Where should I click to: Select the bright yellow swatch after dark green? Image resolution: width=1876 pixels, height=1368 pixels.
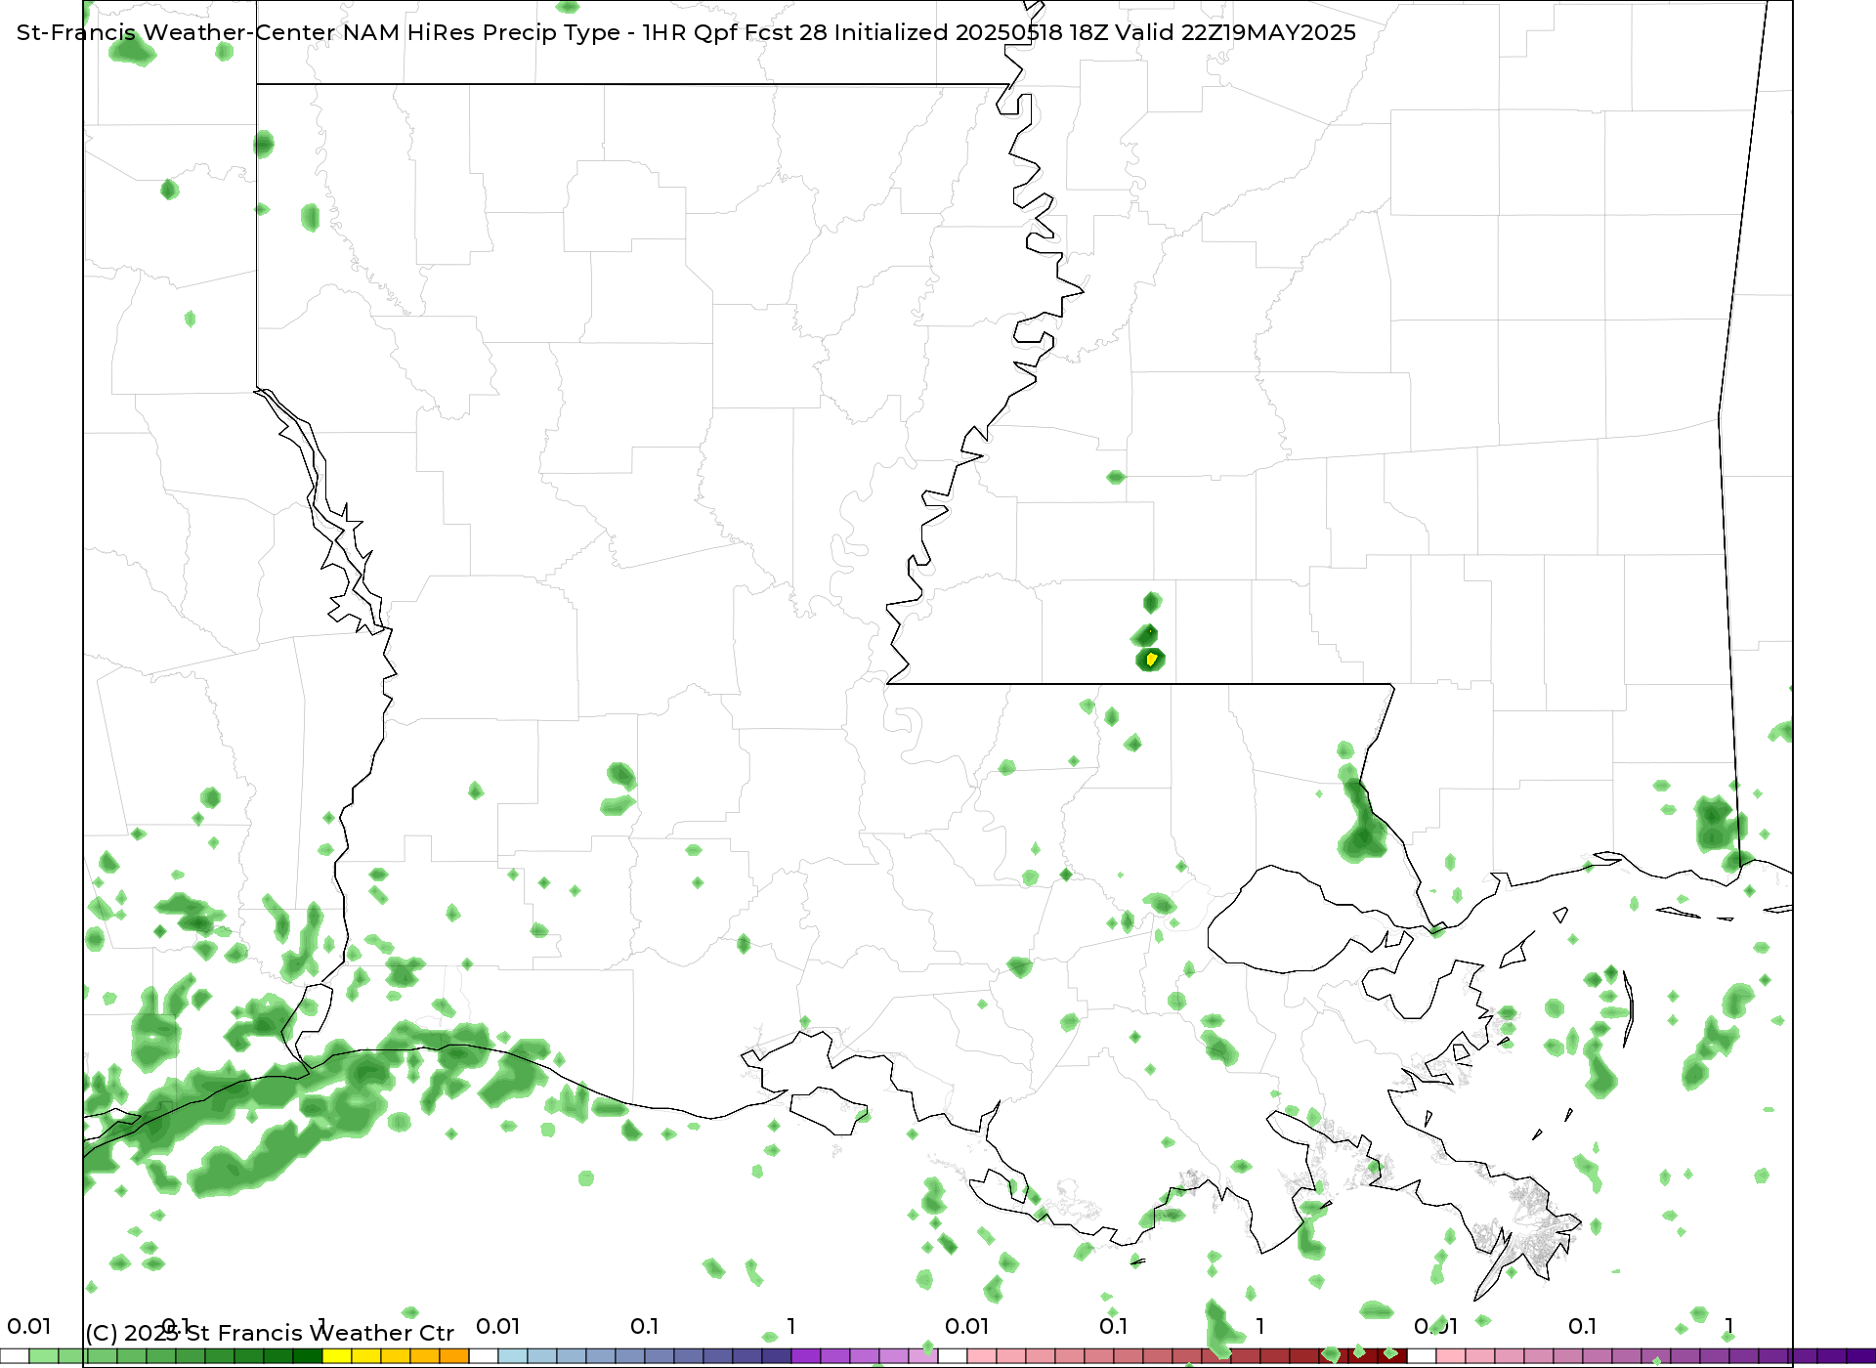[x=337, y=1356]
